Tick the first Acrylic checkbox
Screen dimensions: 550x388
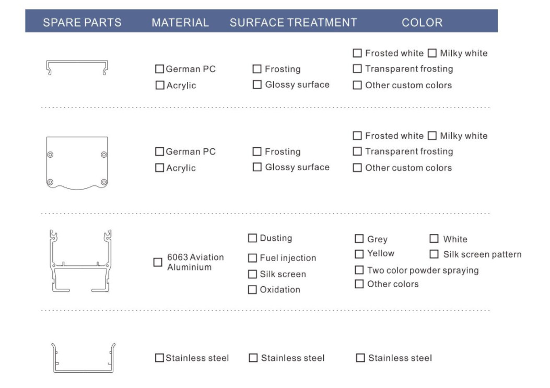(x=160, y=85)
